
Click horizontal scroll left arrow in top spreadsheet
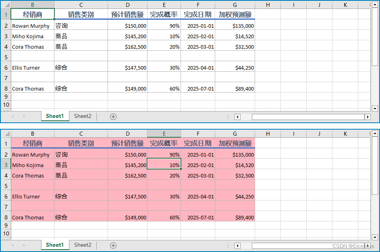pyautogui.click(x=237, y=117)
